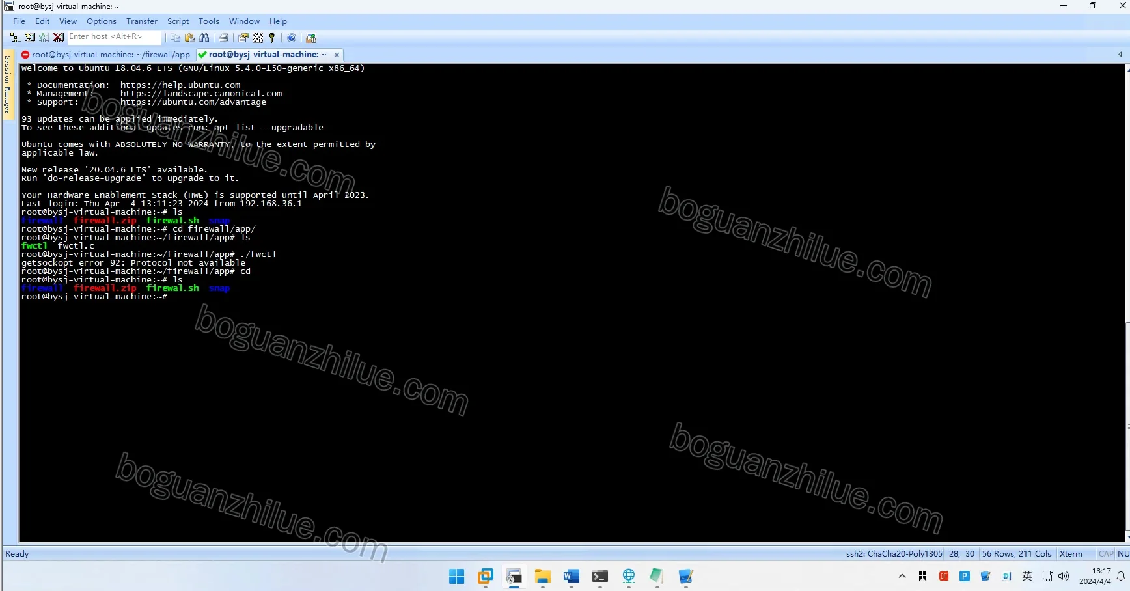Open Microsoft Word from the taskbar
This screenshot has height=591, width=1130.
[572, 576]
